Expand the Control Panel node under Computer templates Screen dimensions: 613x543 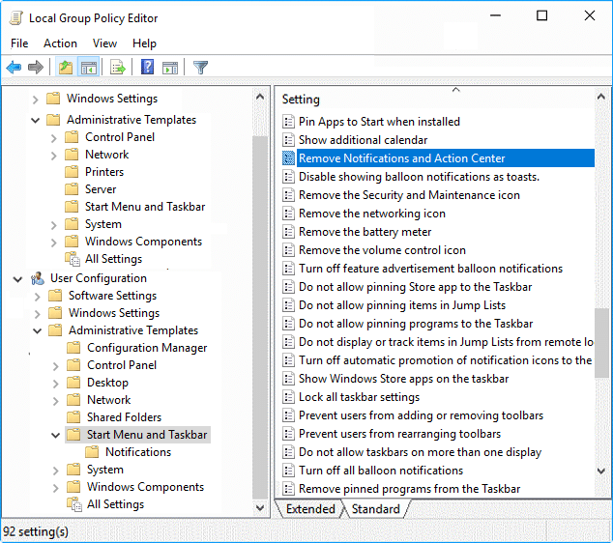click(54, 137)
